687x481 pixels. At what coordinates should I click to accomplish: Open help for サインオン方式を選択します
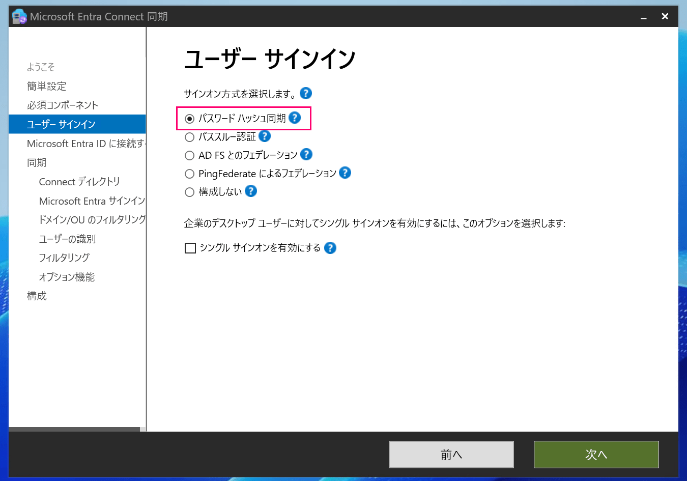pyautogui.click(x=306, y=93)
